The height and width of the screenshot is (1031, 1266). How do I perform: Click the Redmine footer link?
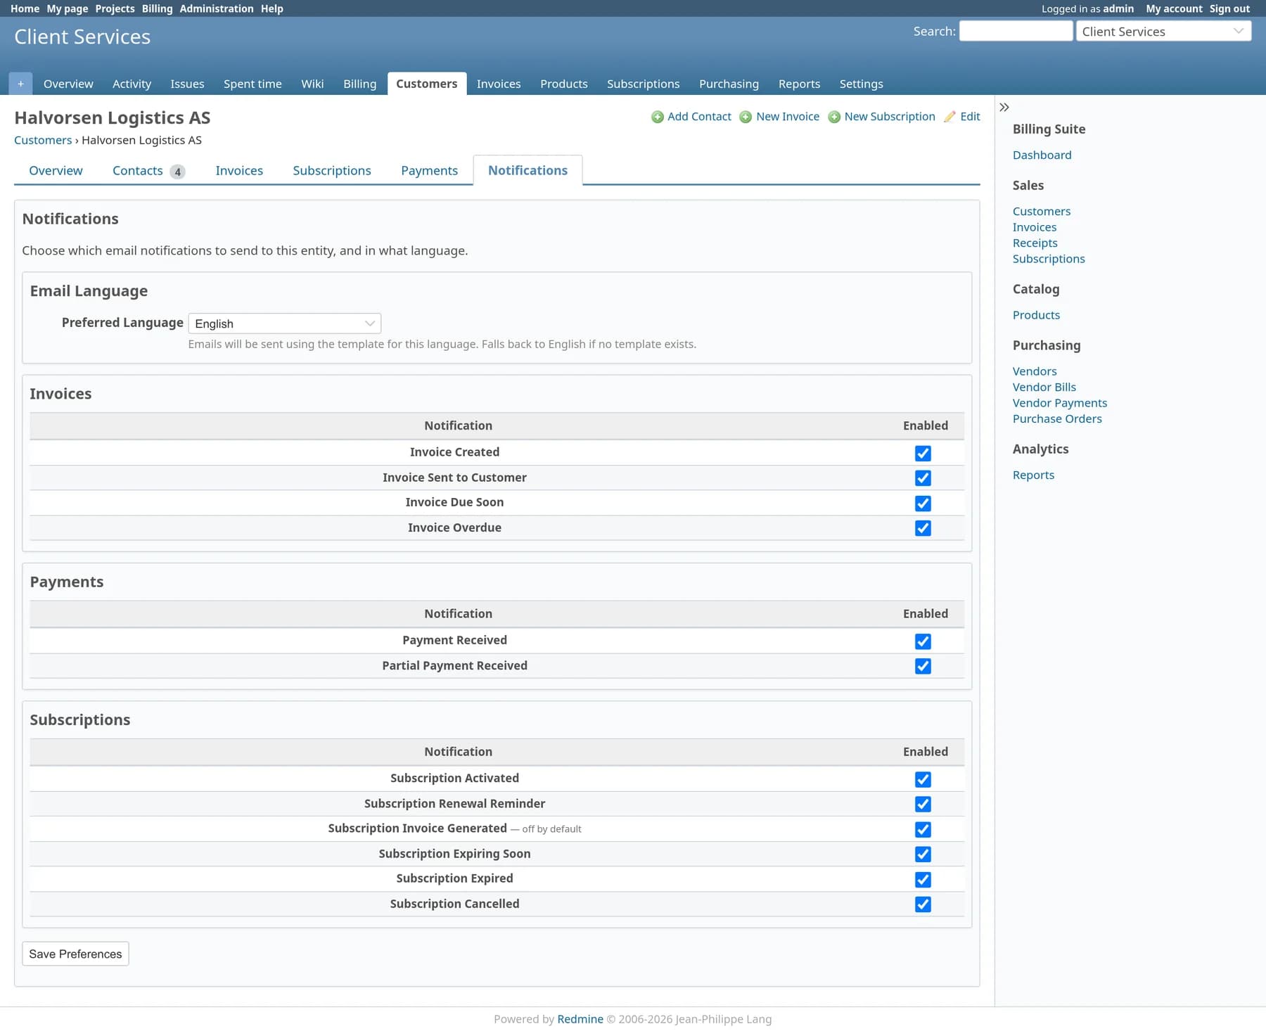[580, 1019]
